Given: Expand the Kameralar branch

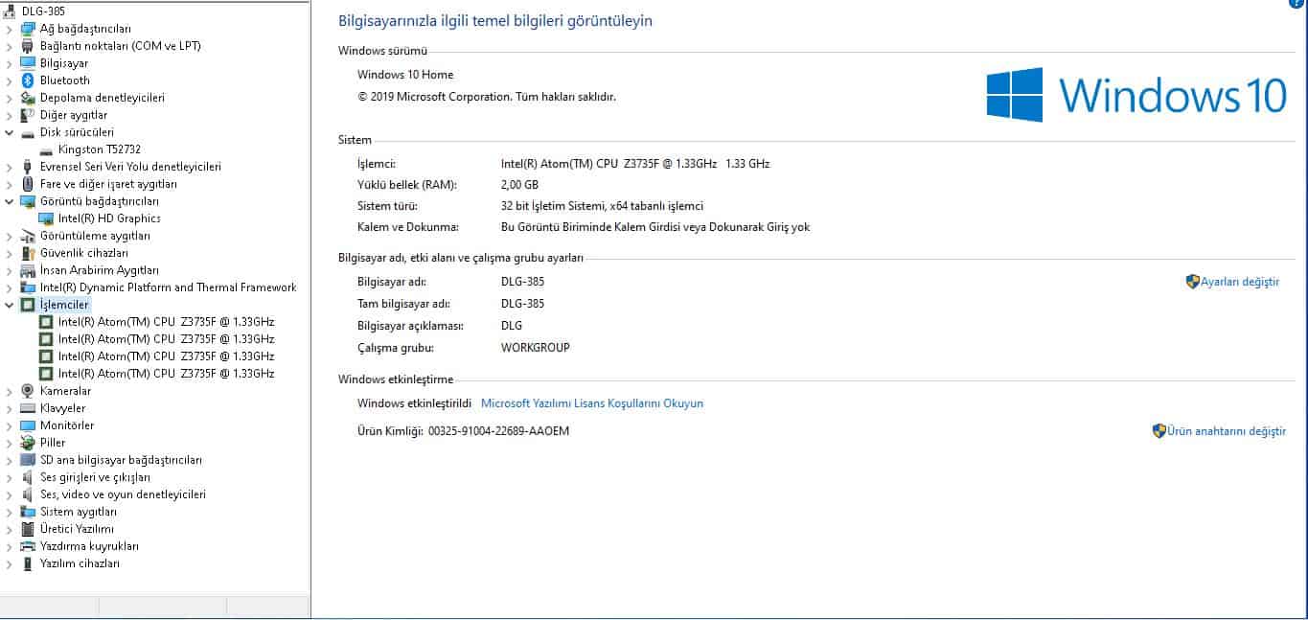Looking at the screenshot, I should tap(9, 391).
